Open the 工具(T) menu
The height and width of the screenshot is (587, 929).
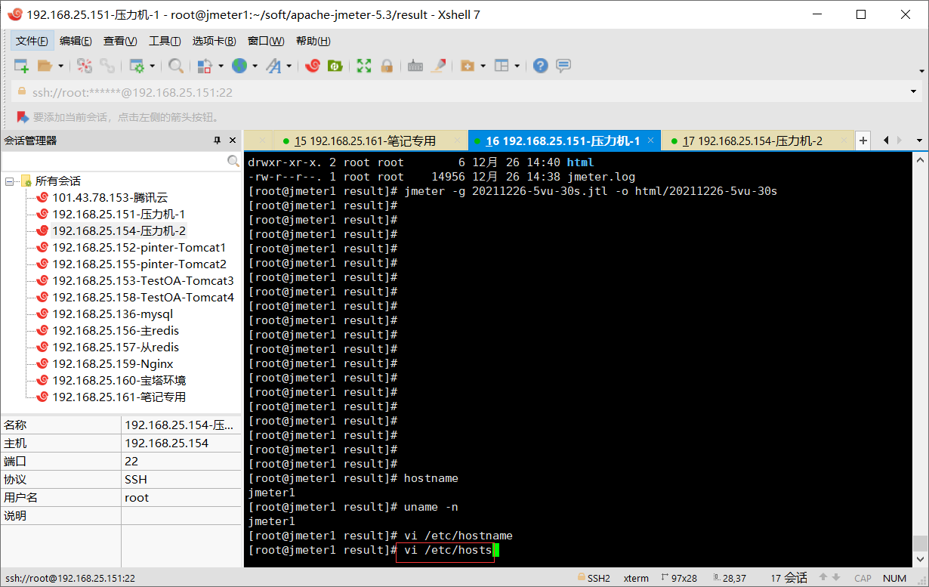coord(165,41)
